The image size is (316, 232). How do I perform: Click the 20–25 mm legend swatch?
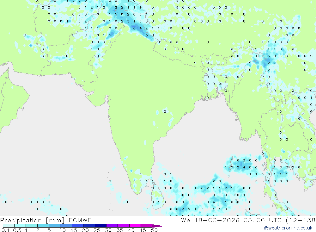pyautogui.click(x=89, y=226)
